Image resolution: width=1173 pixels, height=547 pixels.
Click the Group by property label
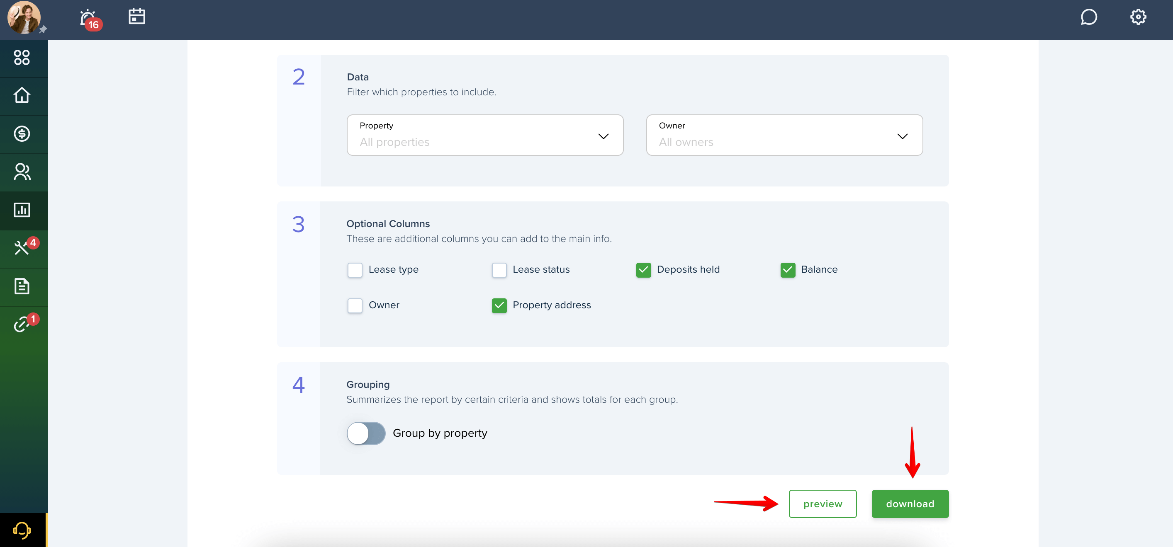440,433
